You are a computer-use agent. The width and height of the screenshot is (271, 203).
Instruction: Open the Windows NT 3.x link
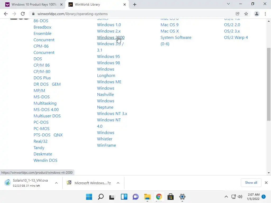(112, 114)
